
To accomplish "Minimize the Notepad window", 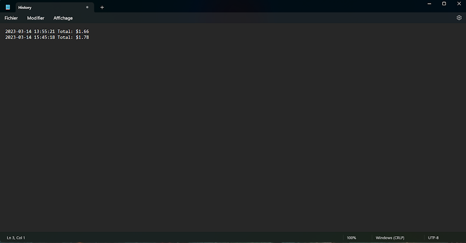I will 429,4.
